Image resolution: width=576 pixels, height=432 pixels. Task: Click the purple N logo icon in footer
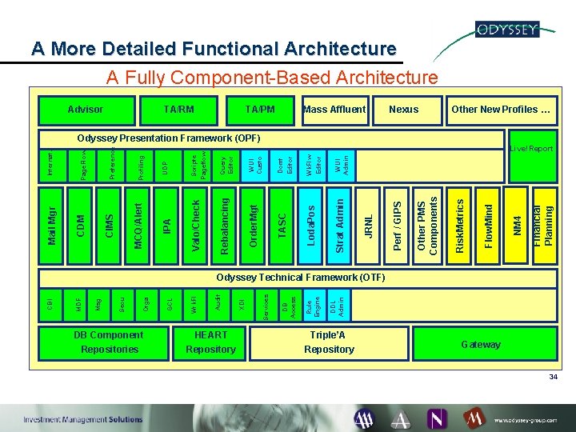437,418
